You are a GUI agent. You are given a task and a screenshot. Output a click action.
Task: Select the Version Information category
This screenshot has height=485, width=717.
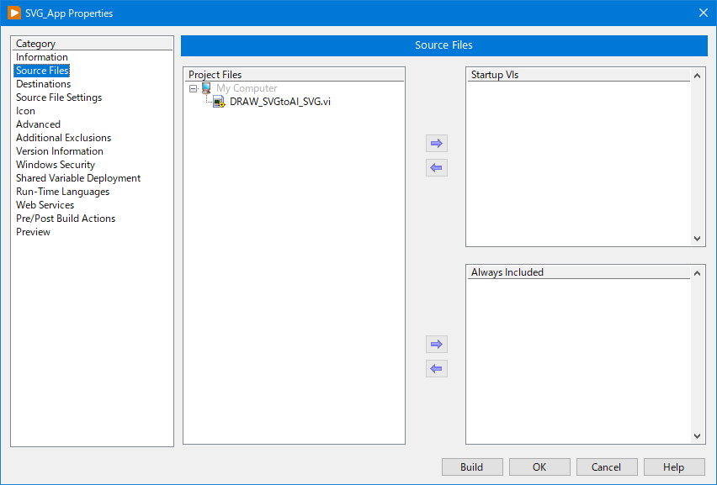59,150
